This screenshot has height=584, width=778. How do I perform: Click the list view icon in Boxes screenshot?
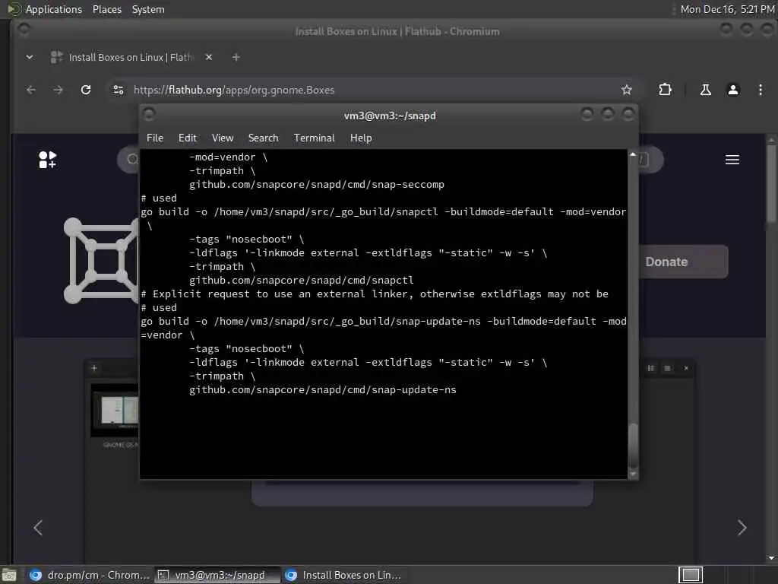(651, 368)
